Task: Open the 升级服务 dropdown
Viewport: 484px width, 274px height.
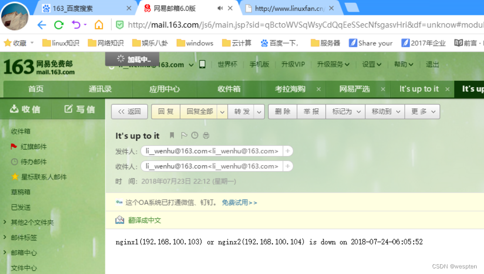Action: click(333, 64)
